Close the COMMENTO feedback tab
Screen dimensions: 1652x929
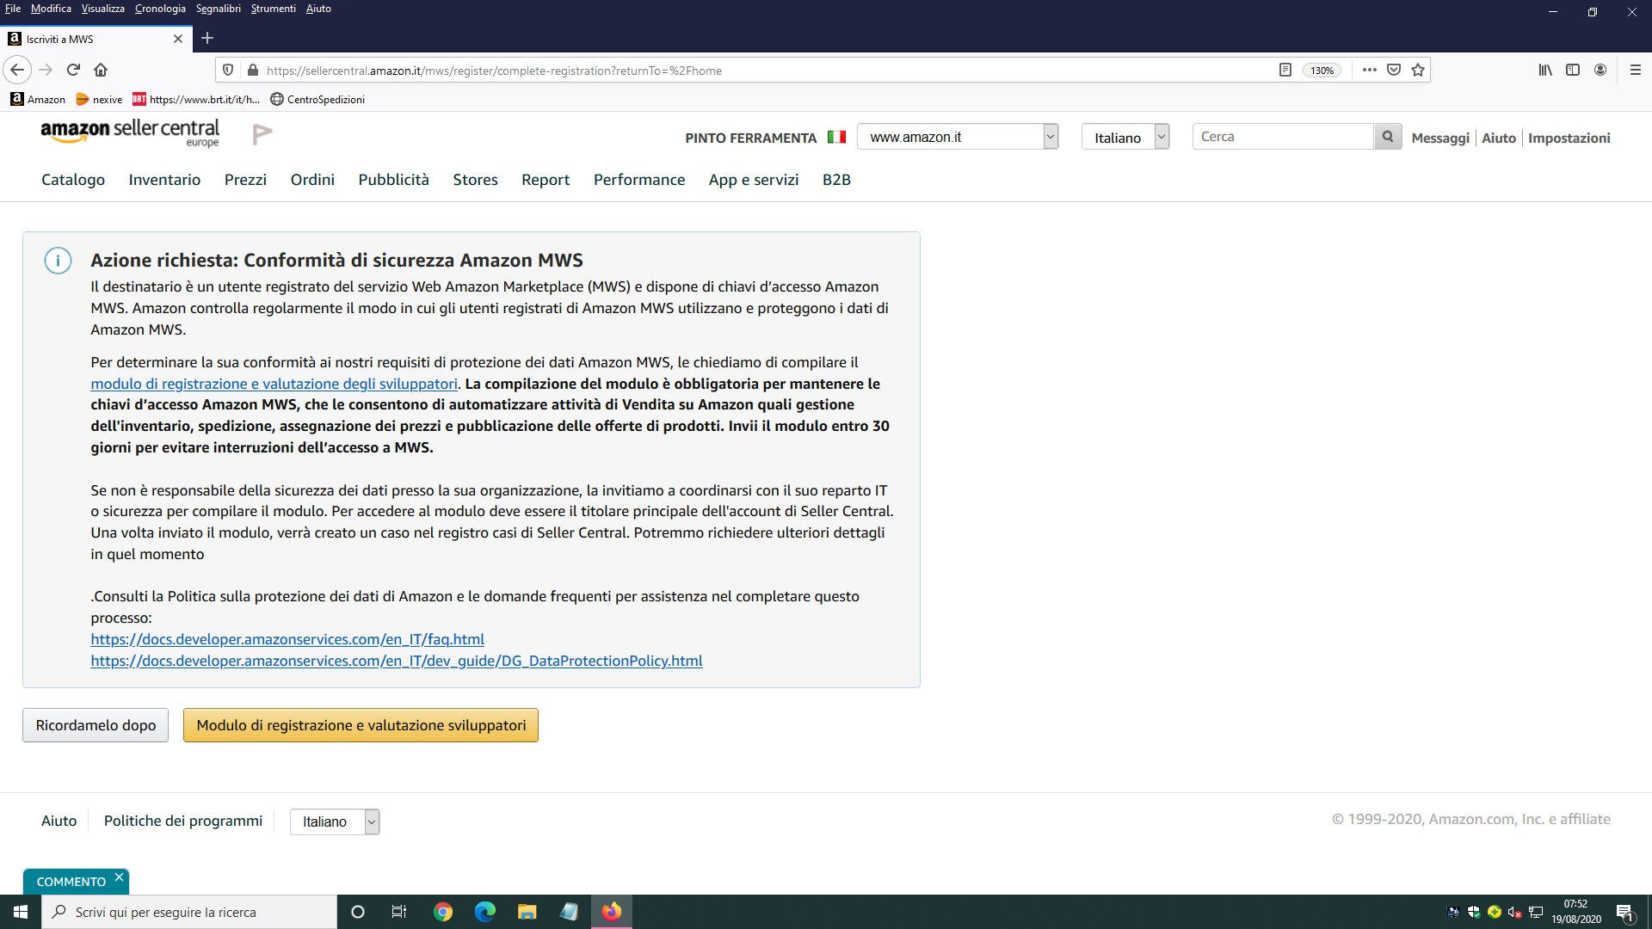[x=119, y=877]
